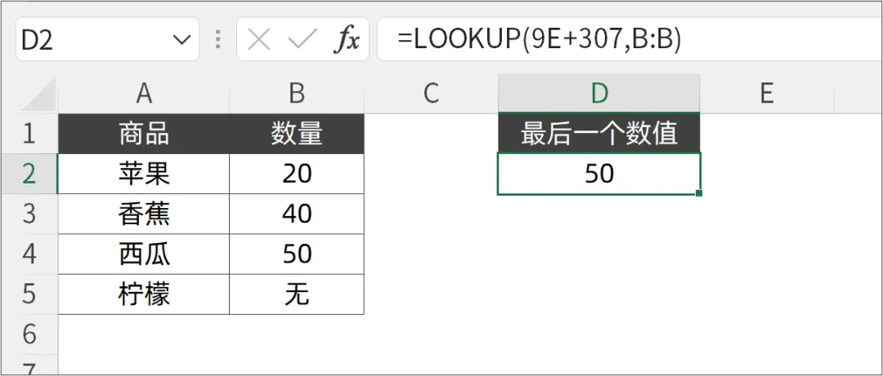Select column B header
The height and width of the screenshot is (376, 883).
click(x=297, y=94)
